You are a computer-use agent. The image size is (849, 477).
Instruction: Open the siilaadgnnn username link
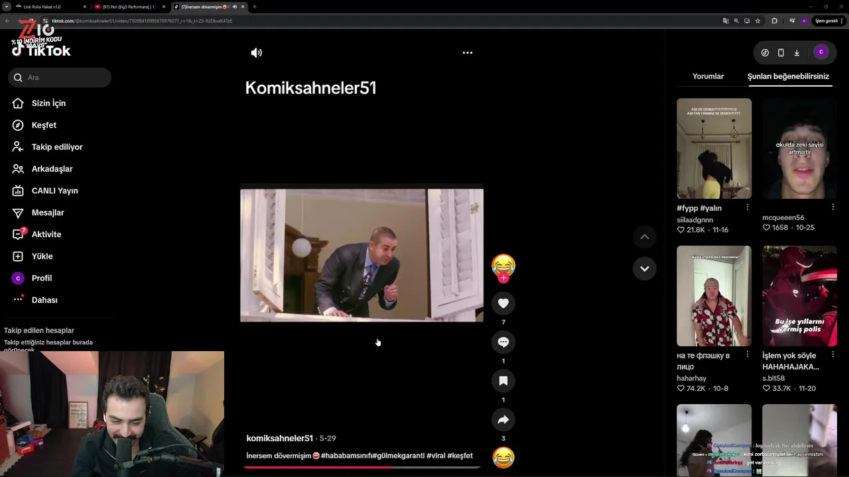coord(694,220)
